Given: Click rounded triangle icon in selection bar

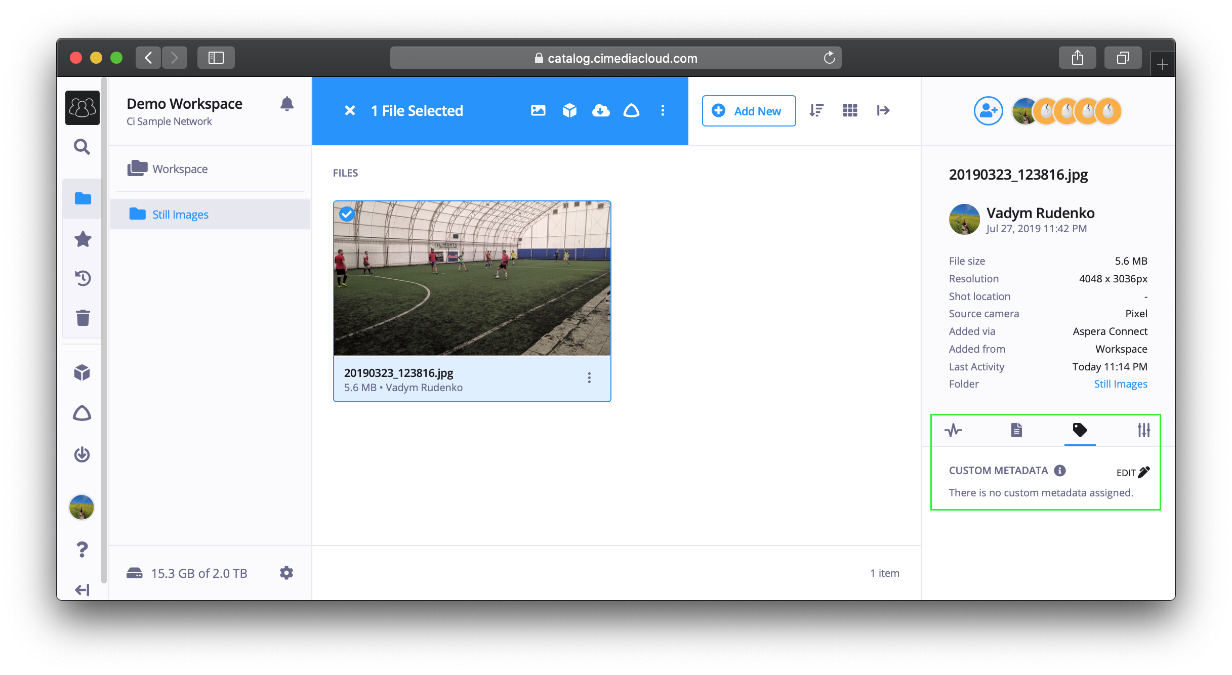Looking at the screenshot, I should tap(631, 110).
